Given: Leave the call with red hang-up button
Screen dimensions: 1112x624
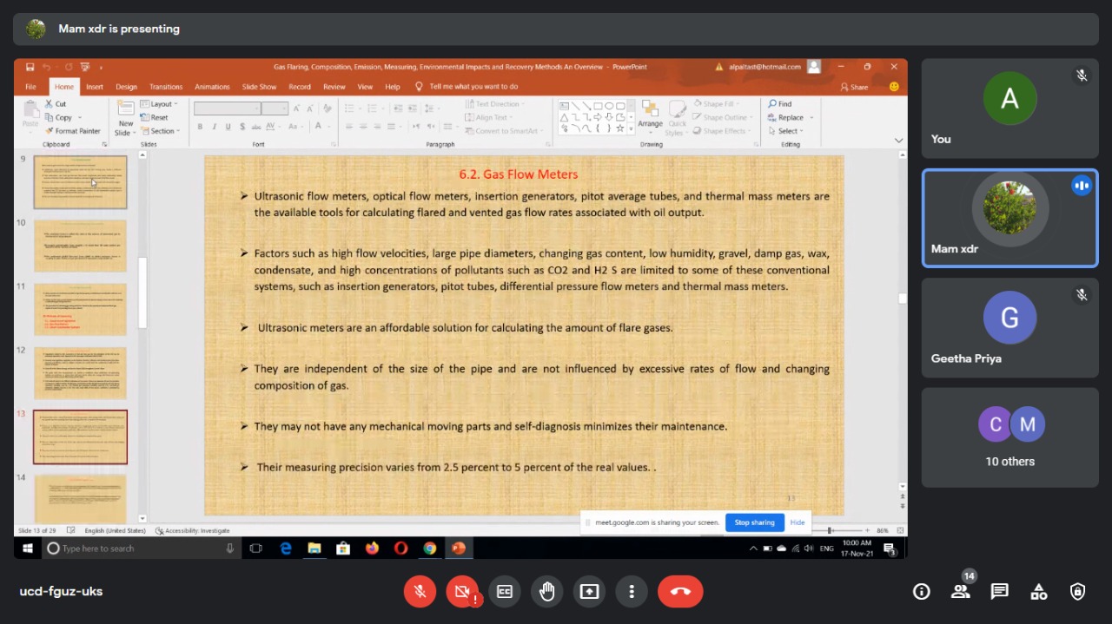Looking at the screenshot, I should tap(680, 592).
